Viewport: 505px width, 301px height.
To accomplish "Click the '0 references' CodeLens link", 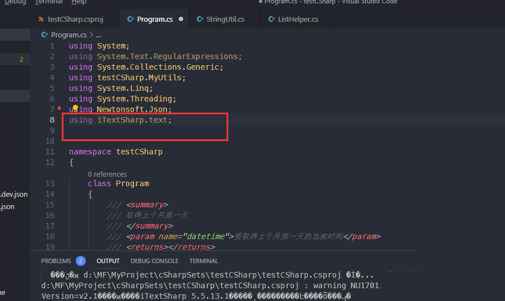I will (107, 174).
